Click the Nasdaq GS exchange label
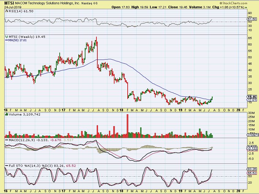Viewport: 259px width, 194px height. coord(89,3)
